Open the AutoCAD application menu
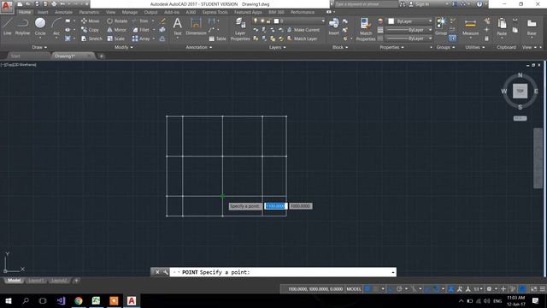 pyautogui.click(x=7, y=6)
